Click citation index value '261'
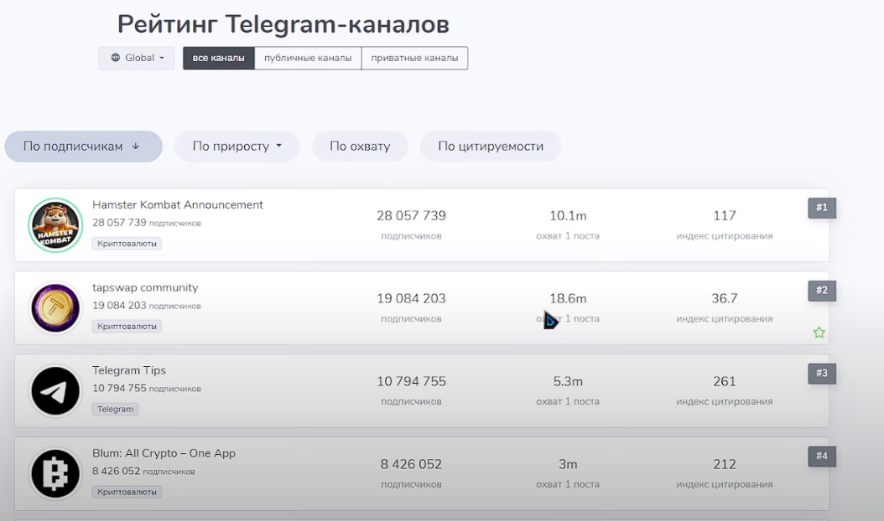The height and width of the screenshot is (521, 884). pos(725,381)
